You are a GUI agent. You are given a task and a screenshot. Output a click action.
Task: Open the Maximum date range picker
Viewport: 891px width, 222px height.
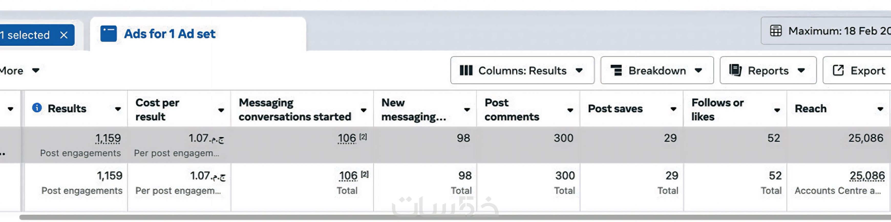837,31
